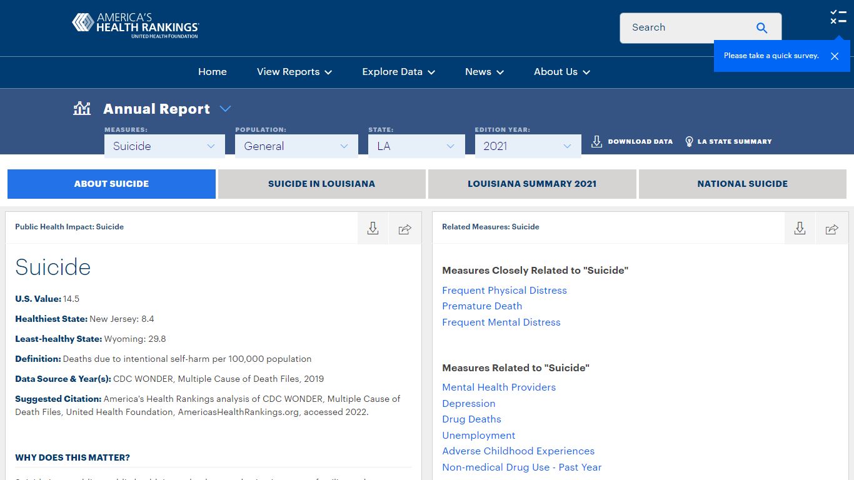Close the quick survey popup
Screen dimensions: 854x480
point(835,56)
